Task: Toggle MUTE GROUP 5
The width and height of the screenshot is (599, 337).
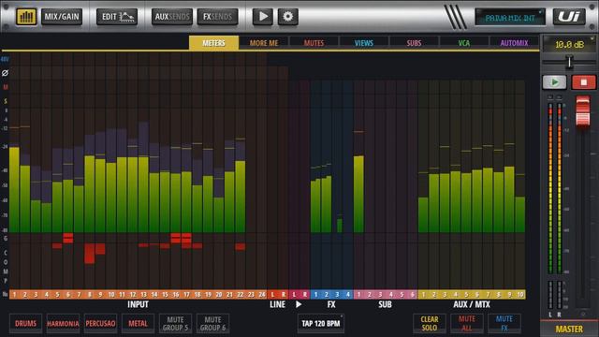Action: point(175,323)
